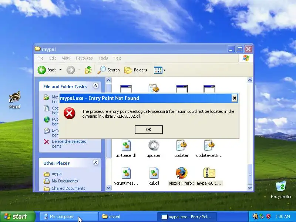The height and width of the screenshot is (222, 296).
Task: Click OK in the error dialog
Action: point(149,129)
